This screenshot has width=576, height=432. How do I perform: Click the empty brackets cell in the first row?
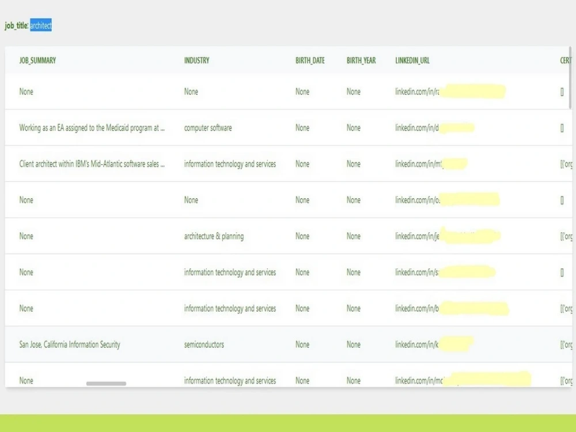(x=562, y=92)
